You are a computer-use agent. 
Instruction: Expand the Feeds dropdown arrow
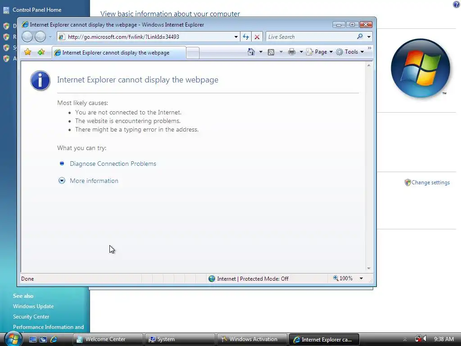tap(281, 52)
